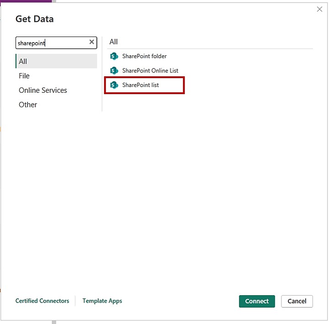The height and width of the screenshot is (324, 329).
Task: Focus the search field containing 'sharepoint'
Action: tap(51, 43)
